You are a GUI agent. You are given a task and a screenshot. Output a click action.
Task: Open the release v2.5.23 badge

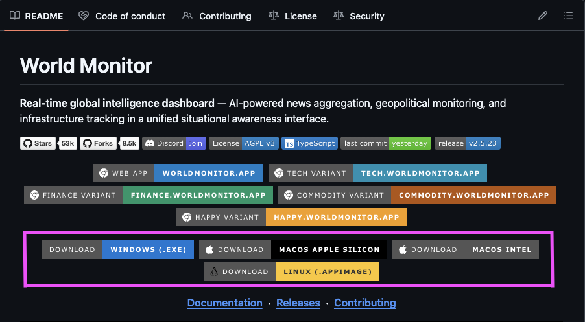pos(468,143)
